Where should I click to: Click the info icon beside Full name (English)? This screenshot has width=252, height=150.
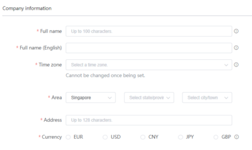coord(236,47)
